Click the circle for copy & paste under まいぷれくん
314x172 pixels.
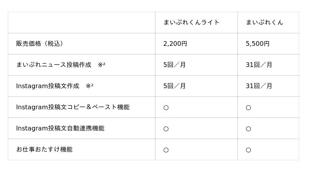[248, 107]
